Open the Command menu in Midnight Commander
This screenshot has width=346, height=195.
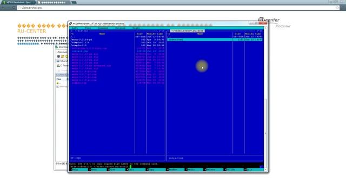103,28
